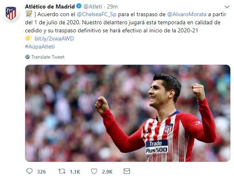Open the Morata celebration photo
The width and height of the screenshot is (234, 178).
point(128,113)
